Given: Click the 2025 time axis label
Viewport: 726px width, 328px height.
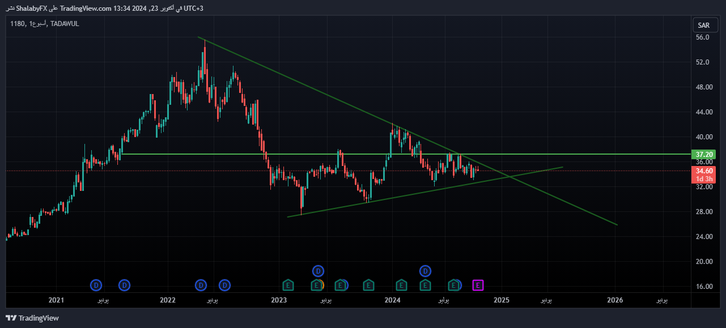Looking at the screenshot, I should click(502, 300).
